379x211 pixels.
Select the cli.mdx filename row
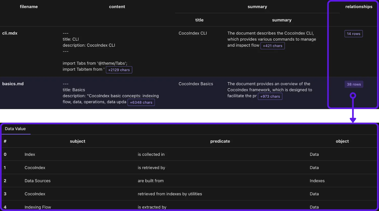10,33
